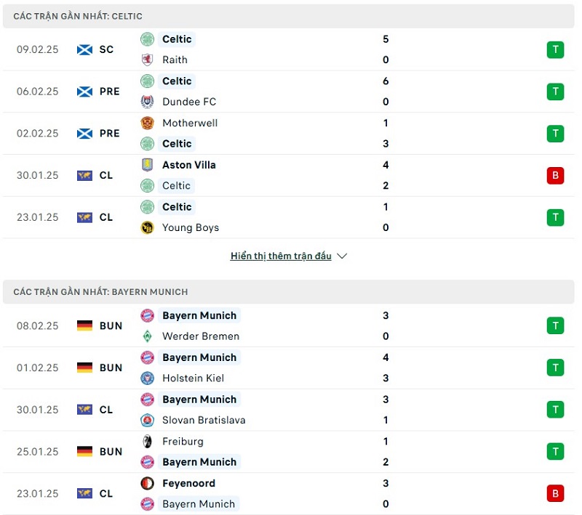The height and width of the screenshot is (515, 582).
Task: Click the Scotland flag beside SC competition
Action: [x=85, y=49]
